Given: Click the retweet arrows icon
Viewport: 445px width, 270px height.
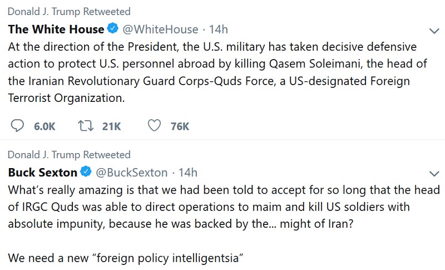Looking at the screenshot, I should click(x=85, y=126).
